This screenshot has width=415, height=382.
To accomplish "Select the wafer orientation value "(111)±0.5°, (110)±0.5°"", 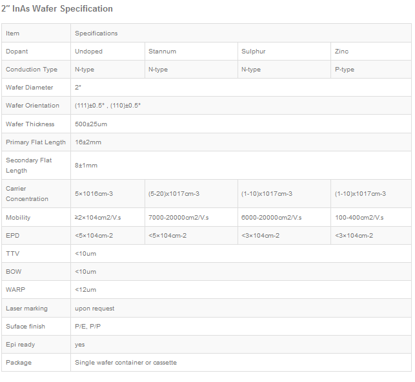I will pyautogui.click(x=108, y=106).
